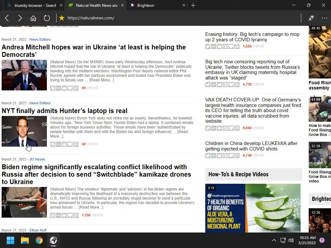Share the Andrea Mitchell article on MeWe

point(59,88)
